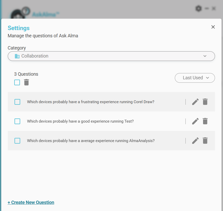
Task: Check the select-all questions checkbox
Action: pos(17,82)
